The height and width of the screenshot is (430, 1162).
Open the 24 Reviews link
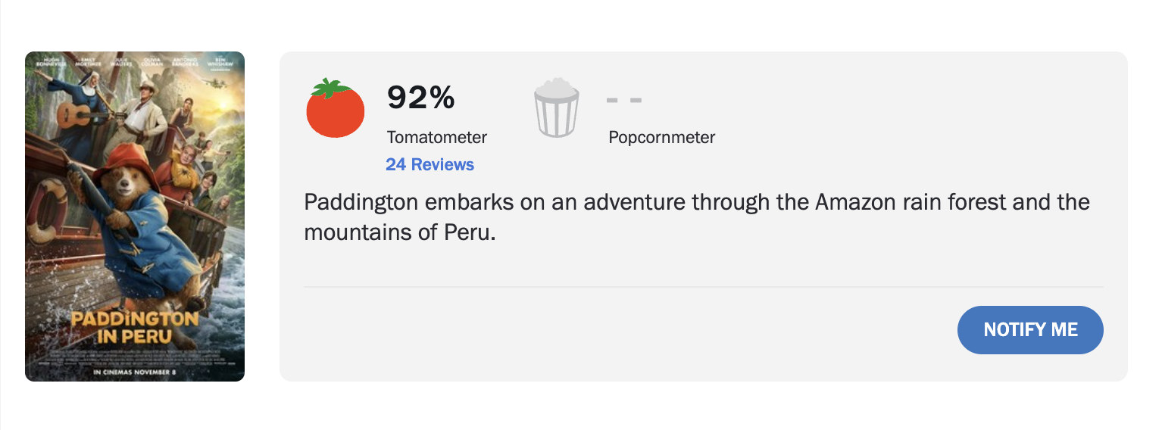tap(430, 164)
